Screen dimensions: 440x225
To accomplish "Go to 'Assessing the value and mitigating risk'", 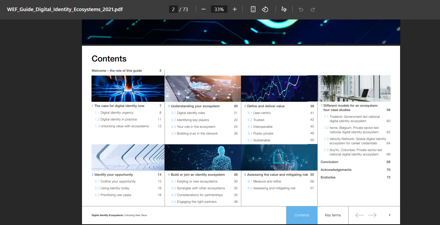I will 277,175.
